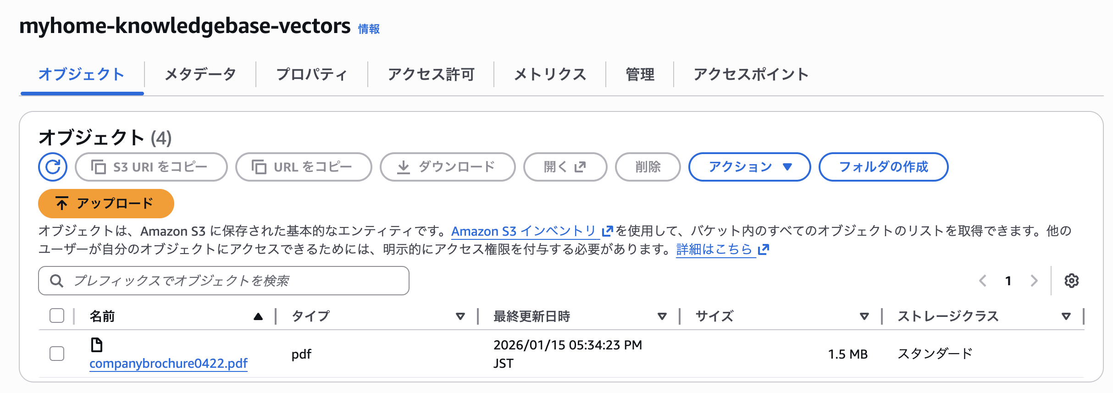The width and height of the screenshot is (1113, 393).
Task: Go to next page arrow
Action: pos(1034,281)
